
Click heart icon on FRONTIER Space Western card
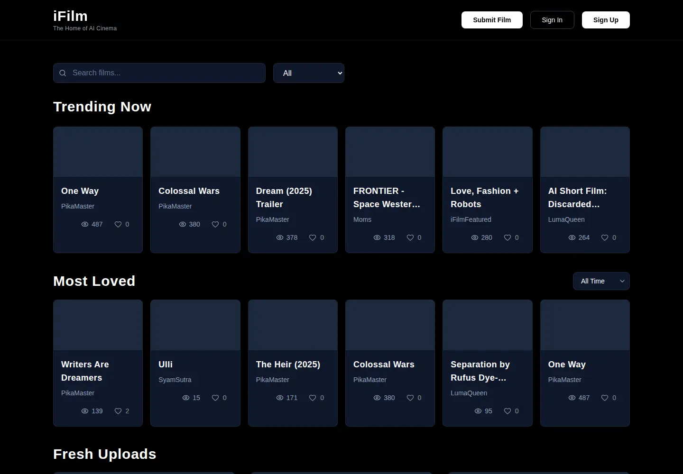tap(410, 237)
